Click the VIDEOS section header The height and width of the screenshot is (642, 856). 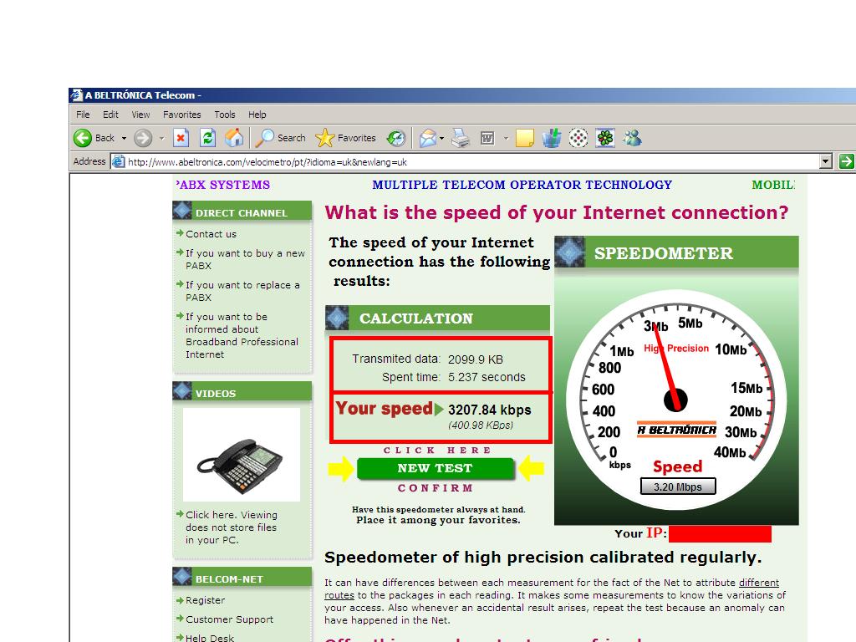(x=242, y=393)
